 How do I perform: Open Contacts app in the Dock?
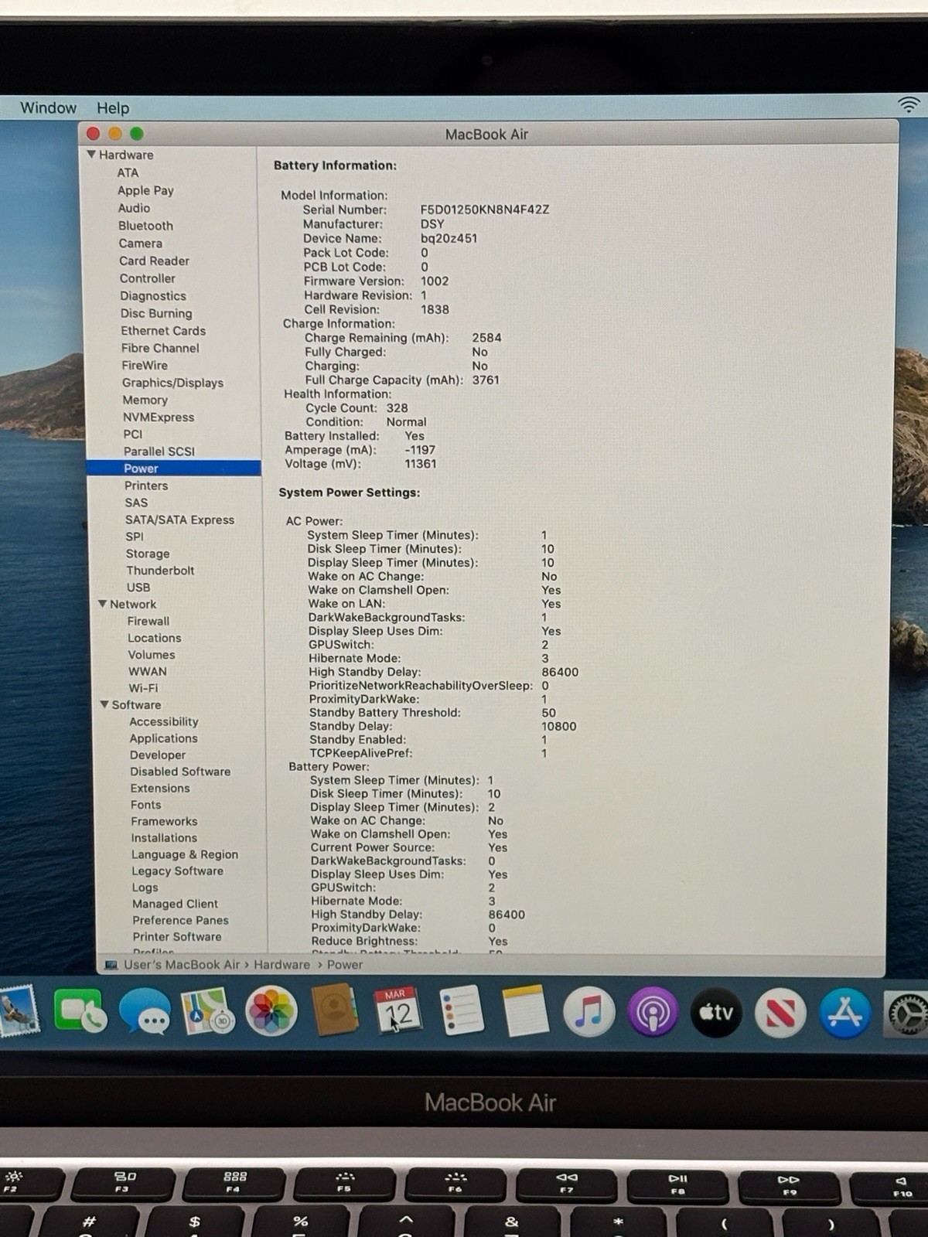click(x=335, y=1010)
